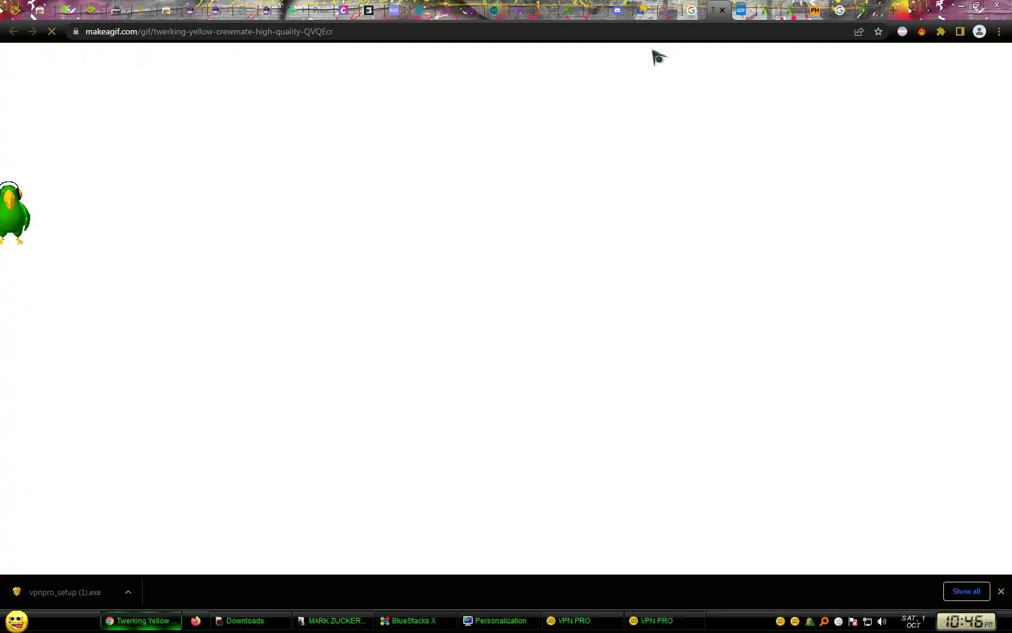Open network connections tray icon
Viewport: 1012px width, 633px height.
867,622
